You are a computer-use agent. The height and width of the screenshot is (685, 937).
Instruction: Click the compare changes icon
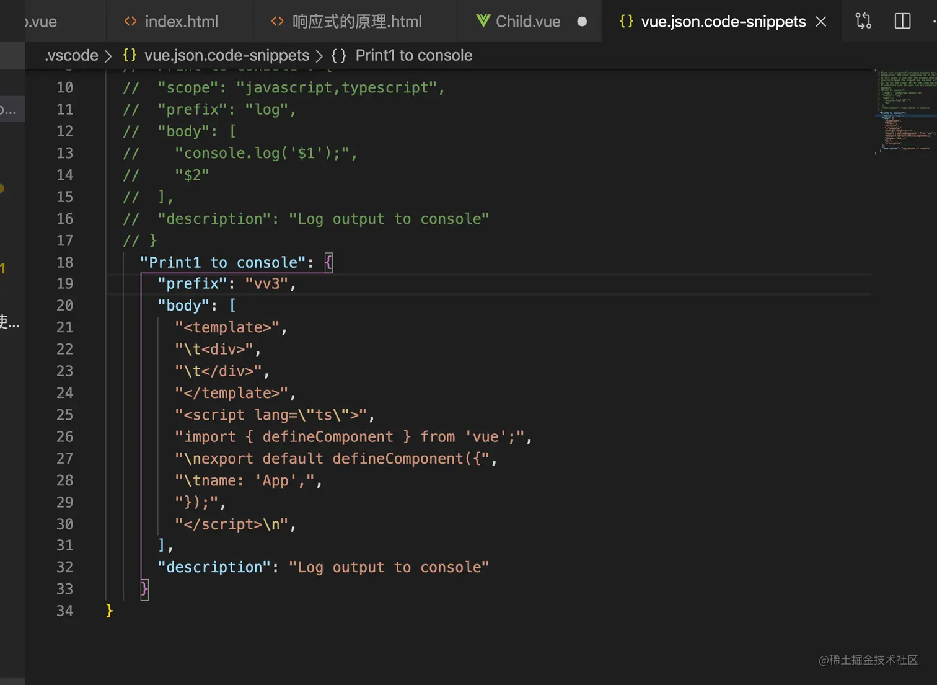pyautogui.click(x=863, y=21)
